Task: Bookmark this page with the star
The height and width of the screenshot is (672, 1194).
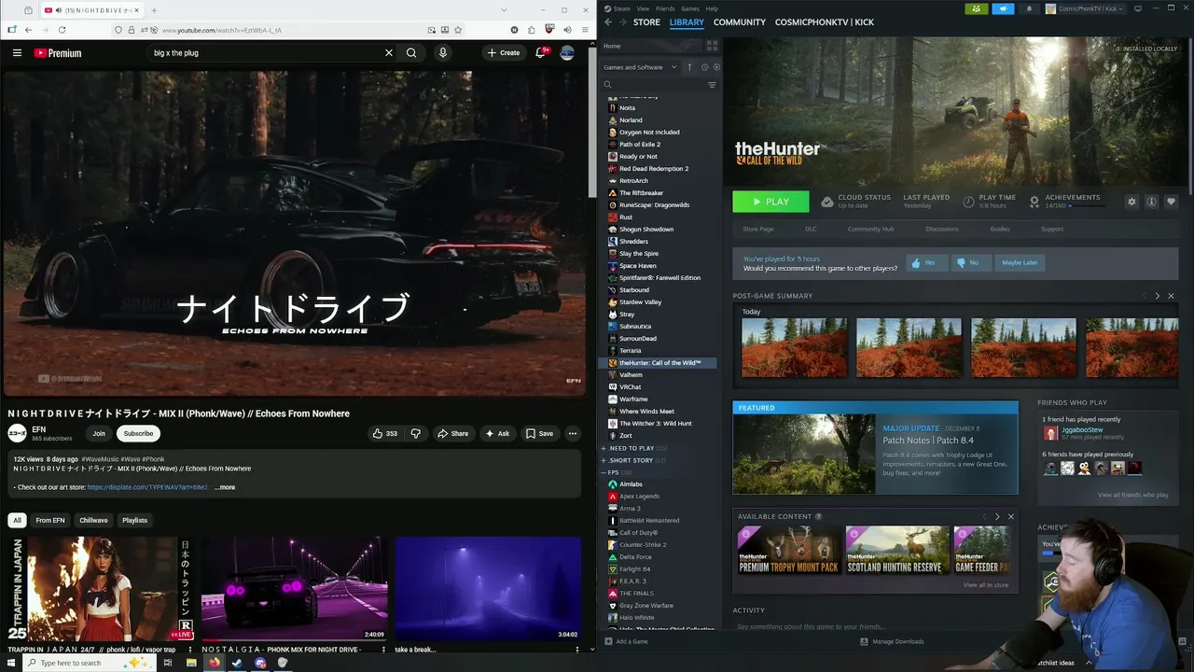Action: 458,30
